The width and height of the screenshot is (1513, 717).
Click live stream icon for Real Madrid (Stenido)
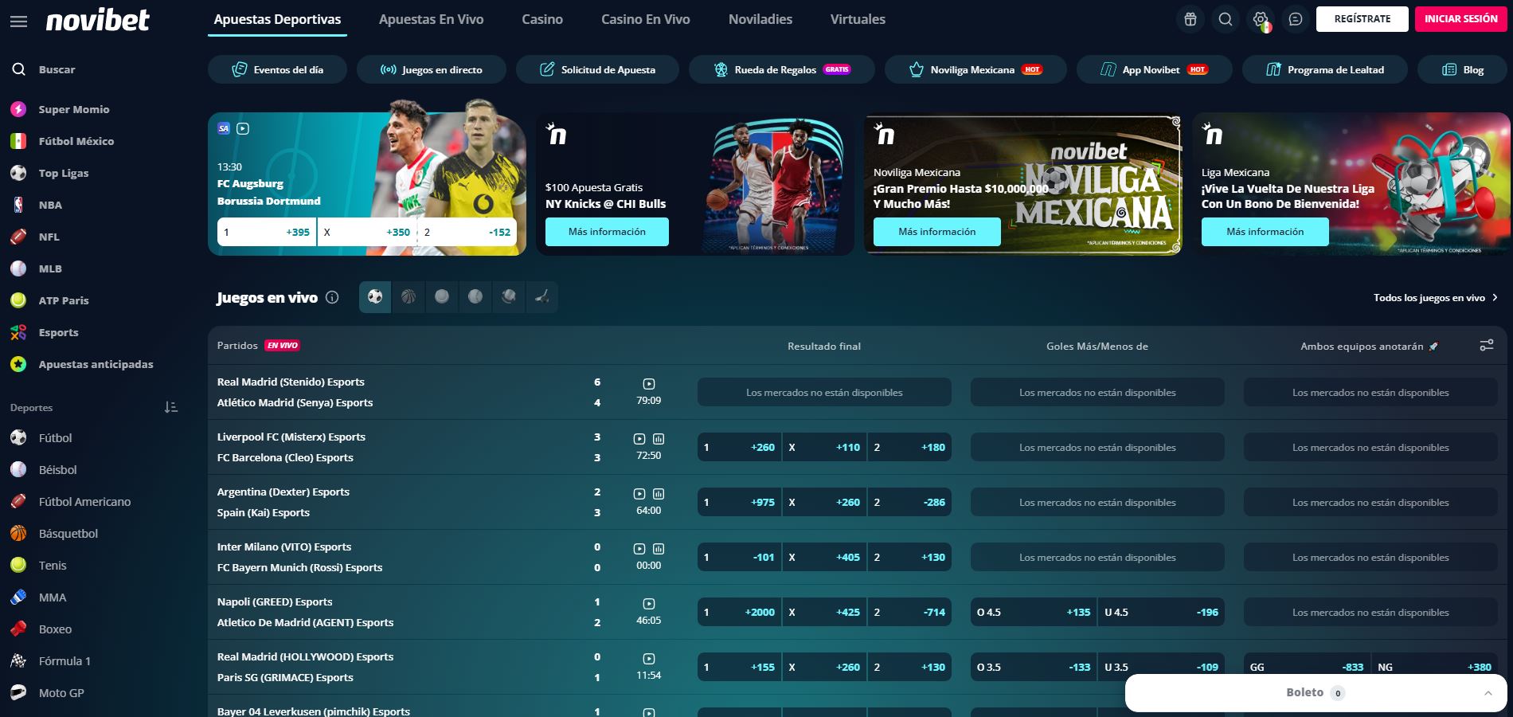coord(649,384)
